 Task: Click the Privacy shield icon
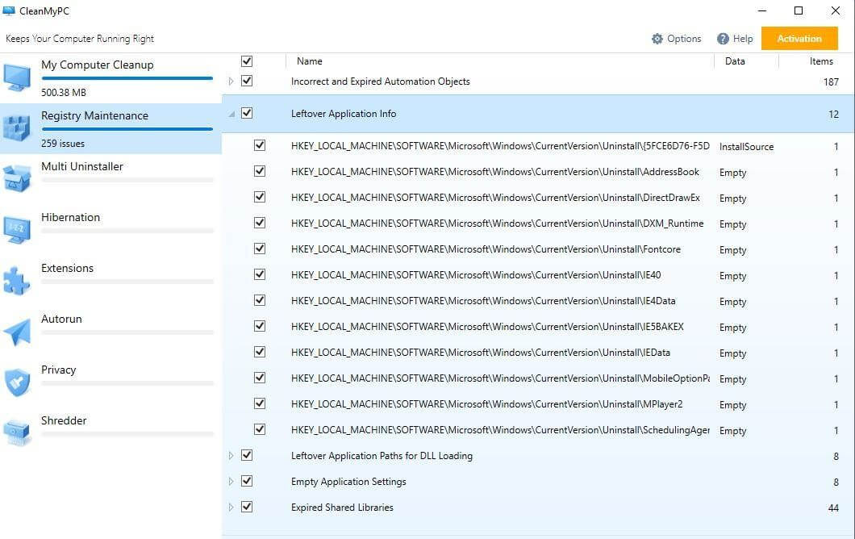(17, 382)
